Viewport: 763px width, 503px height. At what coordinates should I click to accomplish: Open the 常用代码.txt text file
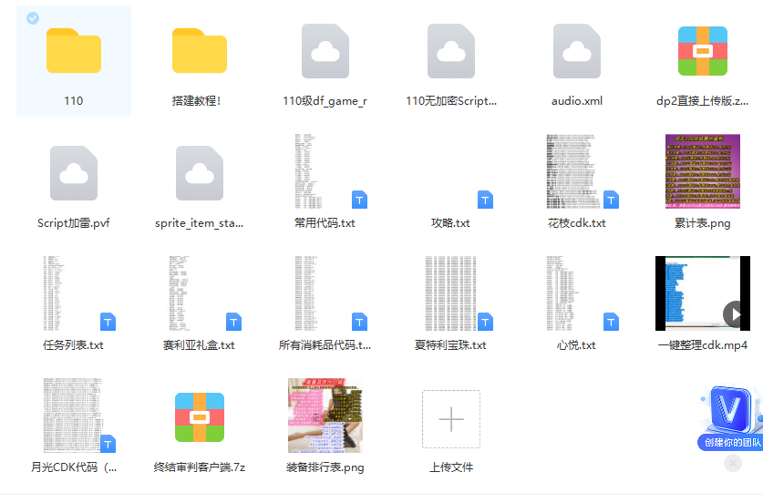pos(325,172)
